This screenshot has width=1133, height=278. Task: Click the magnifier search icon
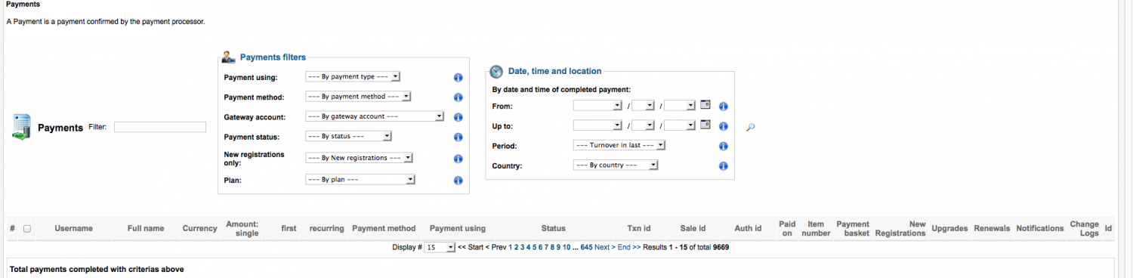pyautogui.click(x=750, y=127)
